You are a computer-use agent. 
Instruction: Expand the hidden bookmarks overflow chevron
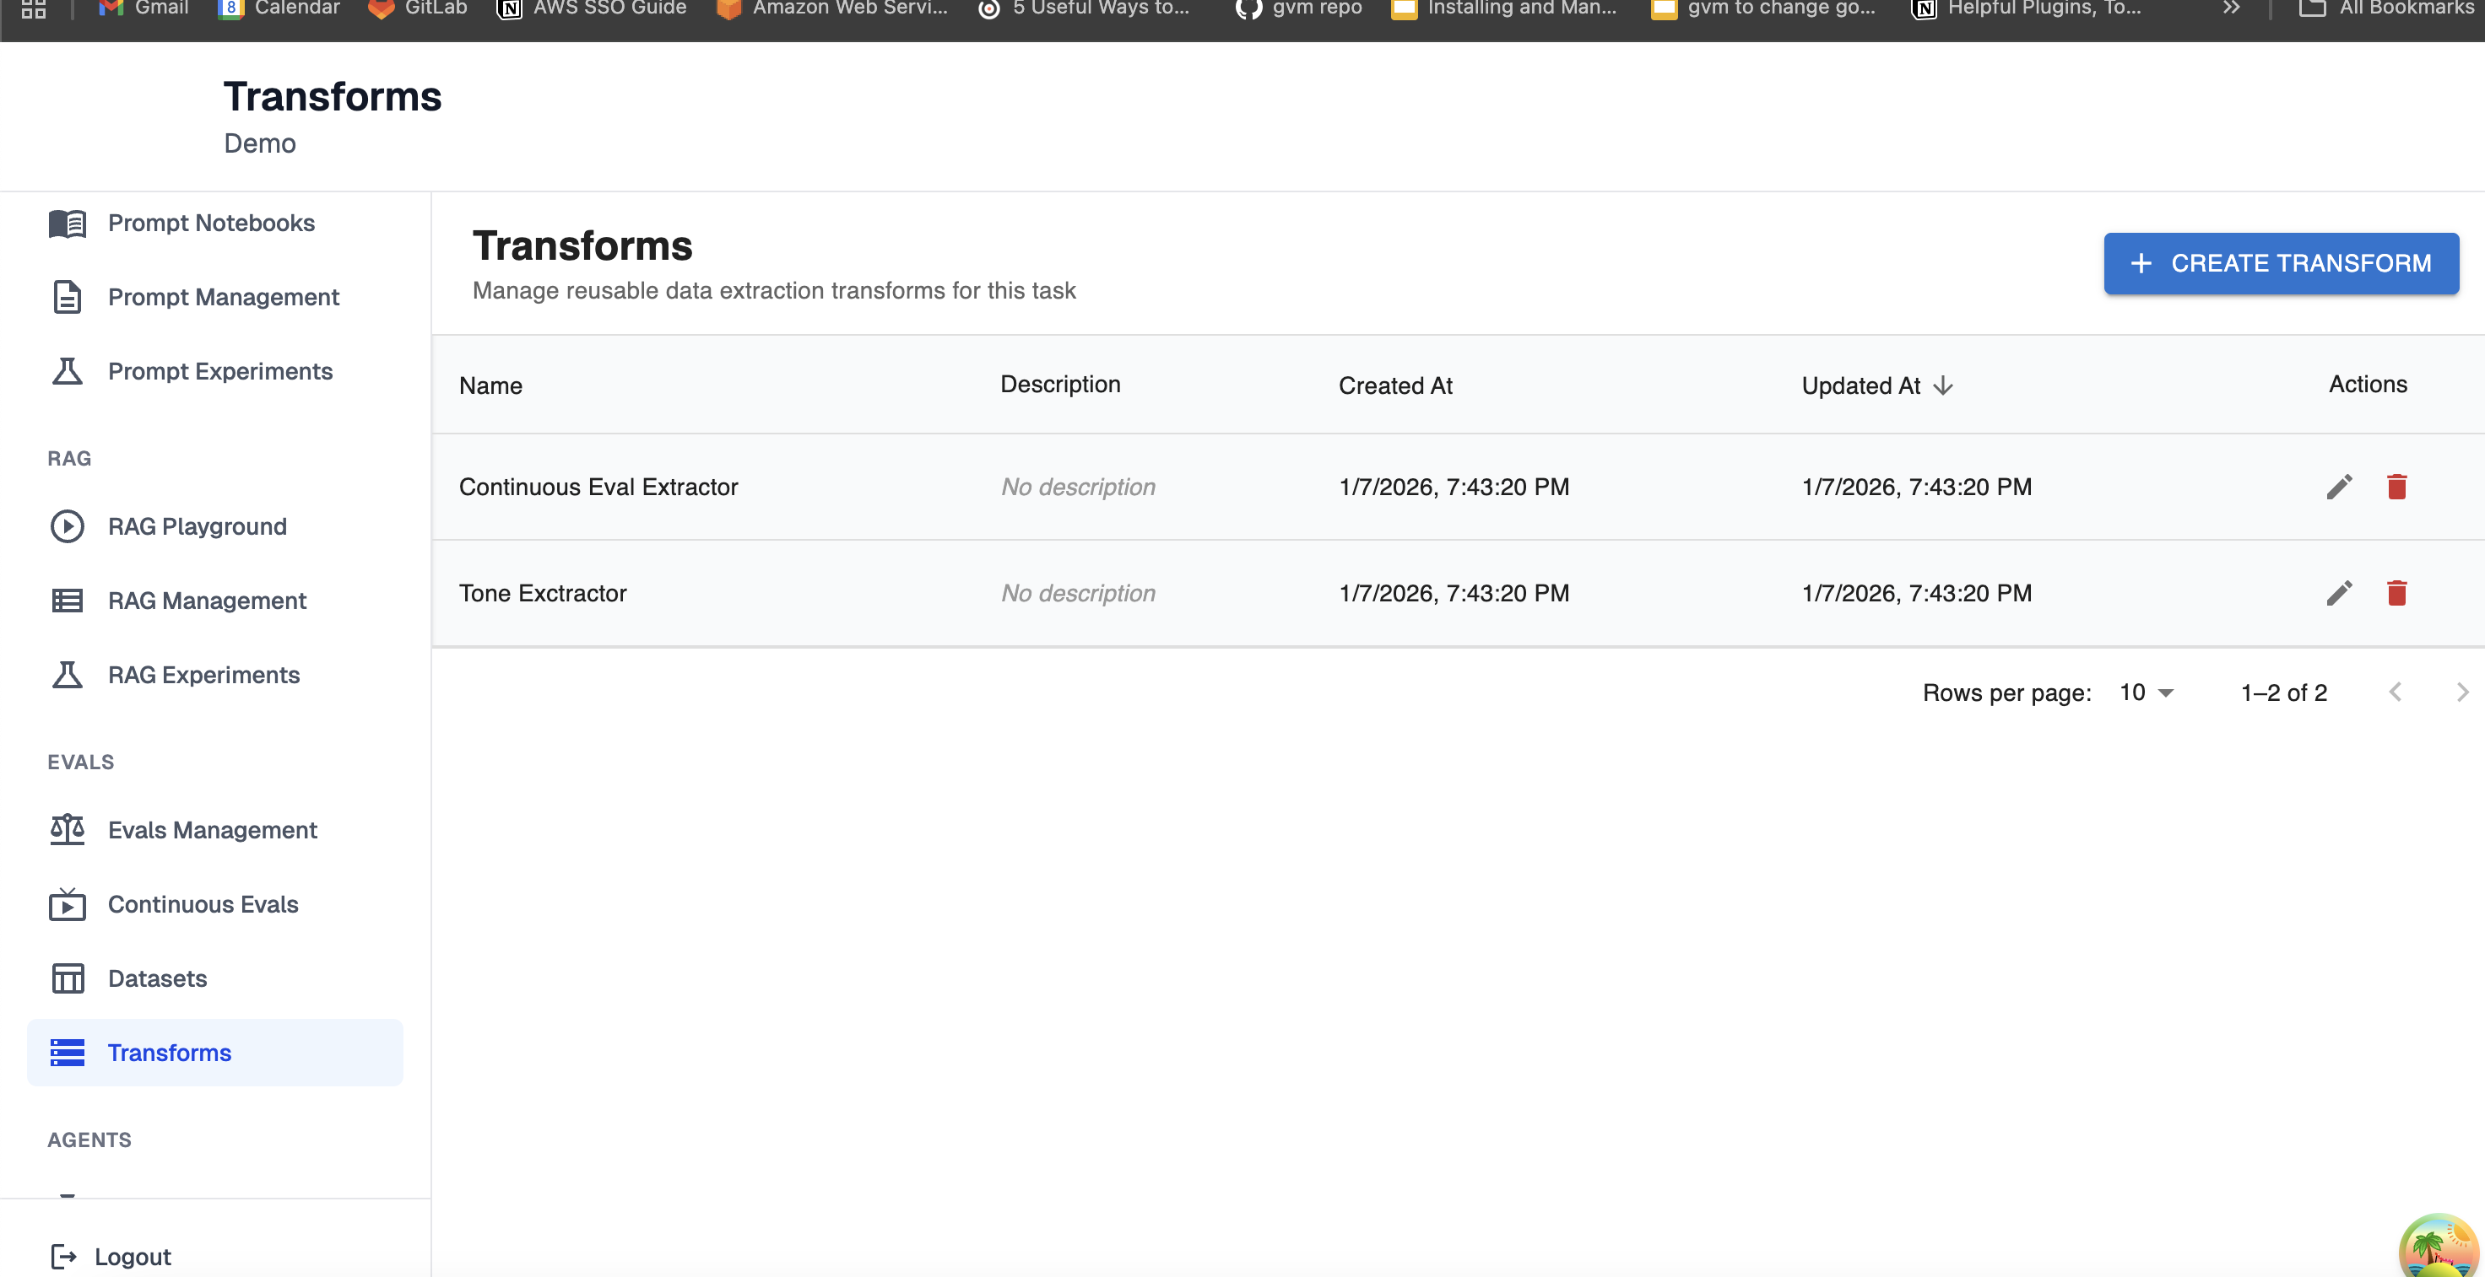coord(2230,8)
